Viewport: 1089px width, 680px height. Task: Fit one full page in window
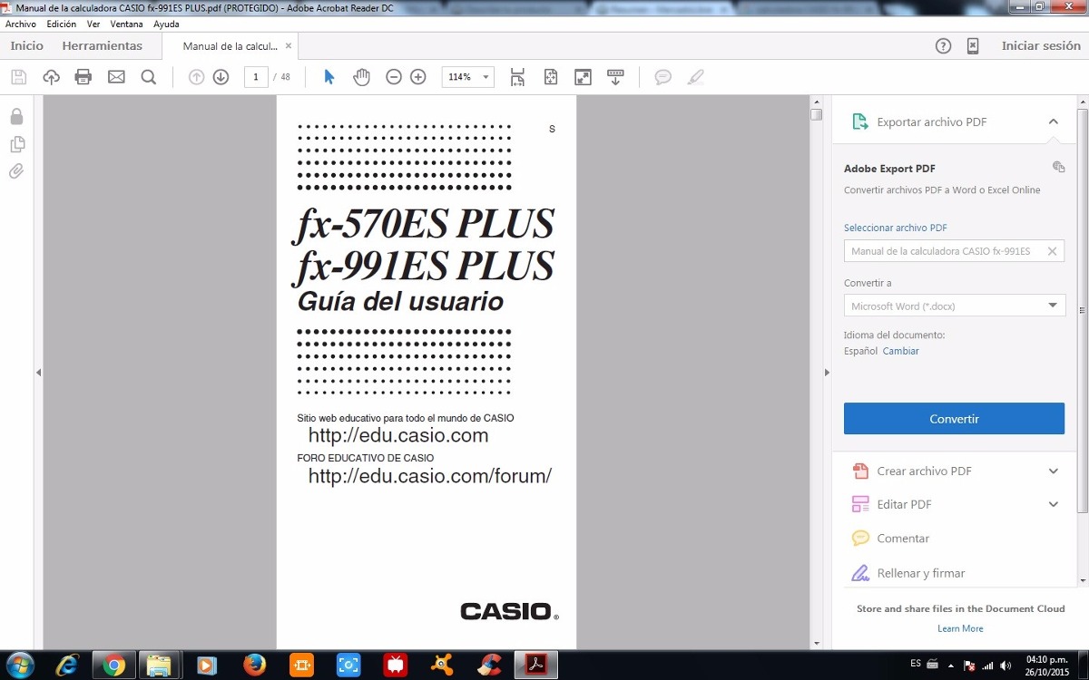coord(551,77)
